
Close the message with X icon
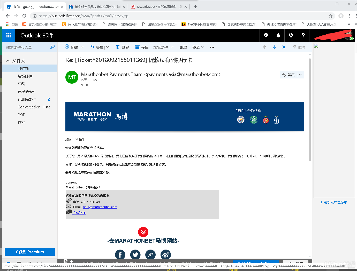coord(284,47)
